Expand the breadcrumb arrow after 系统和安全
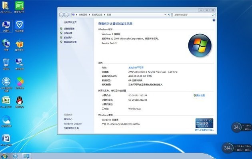The width and height of the screenshot is (252, 159). [104, 15]
